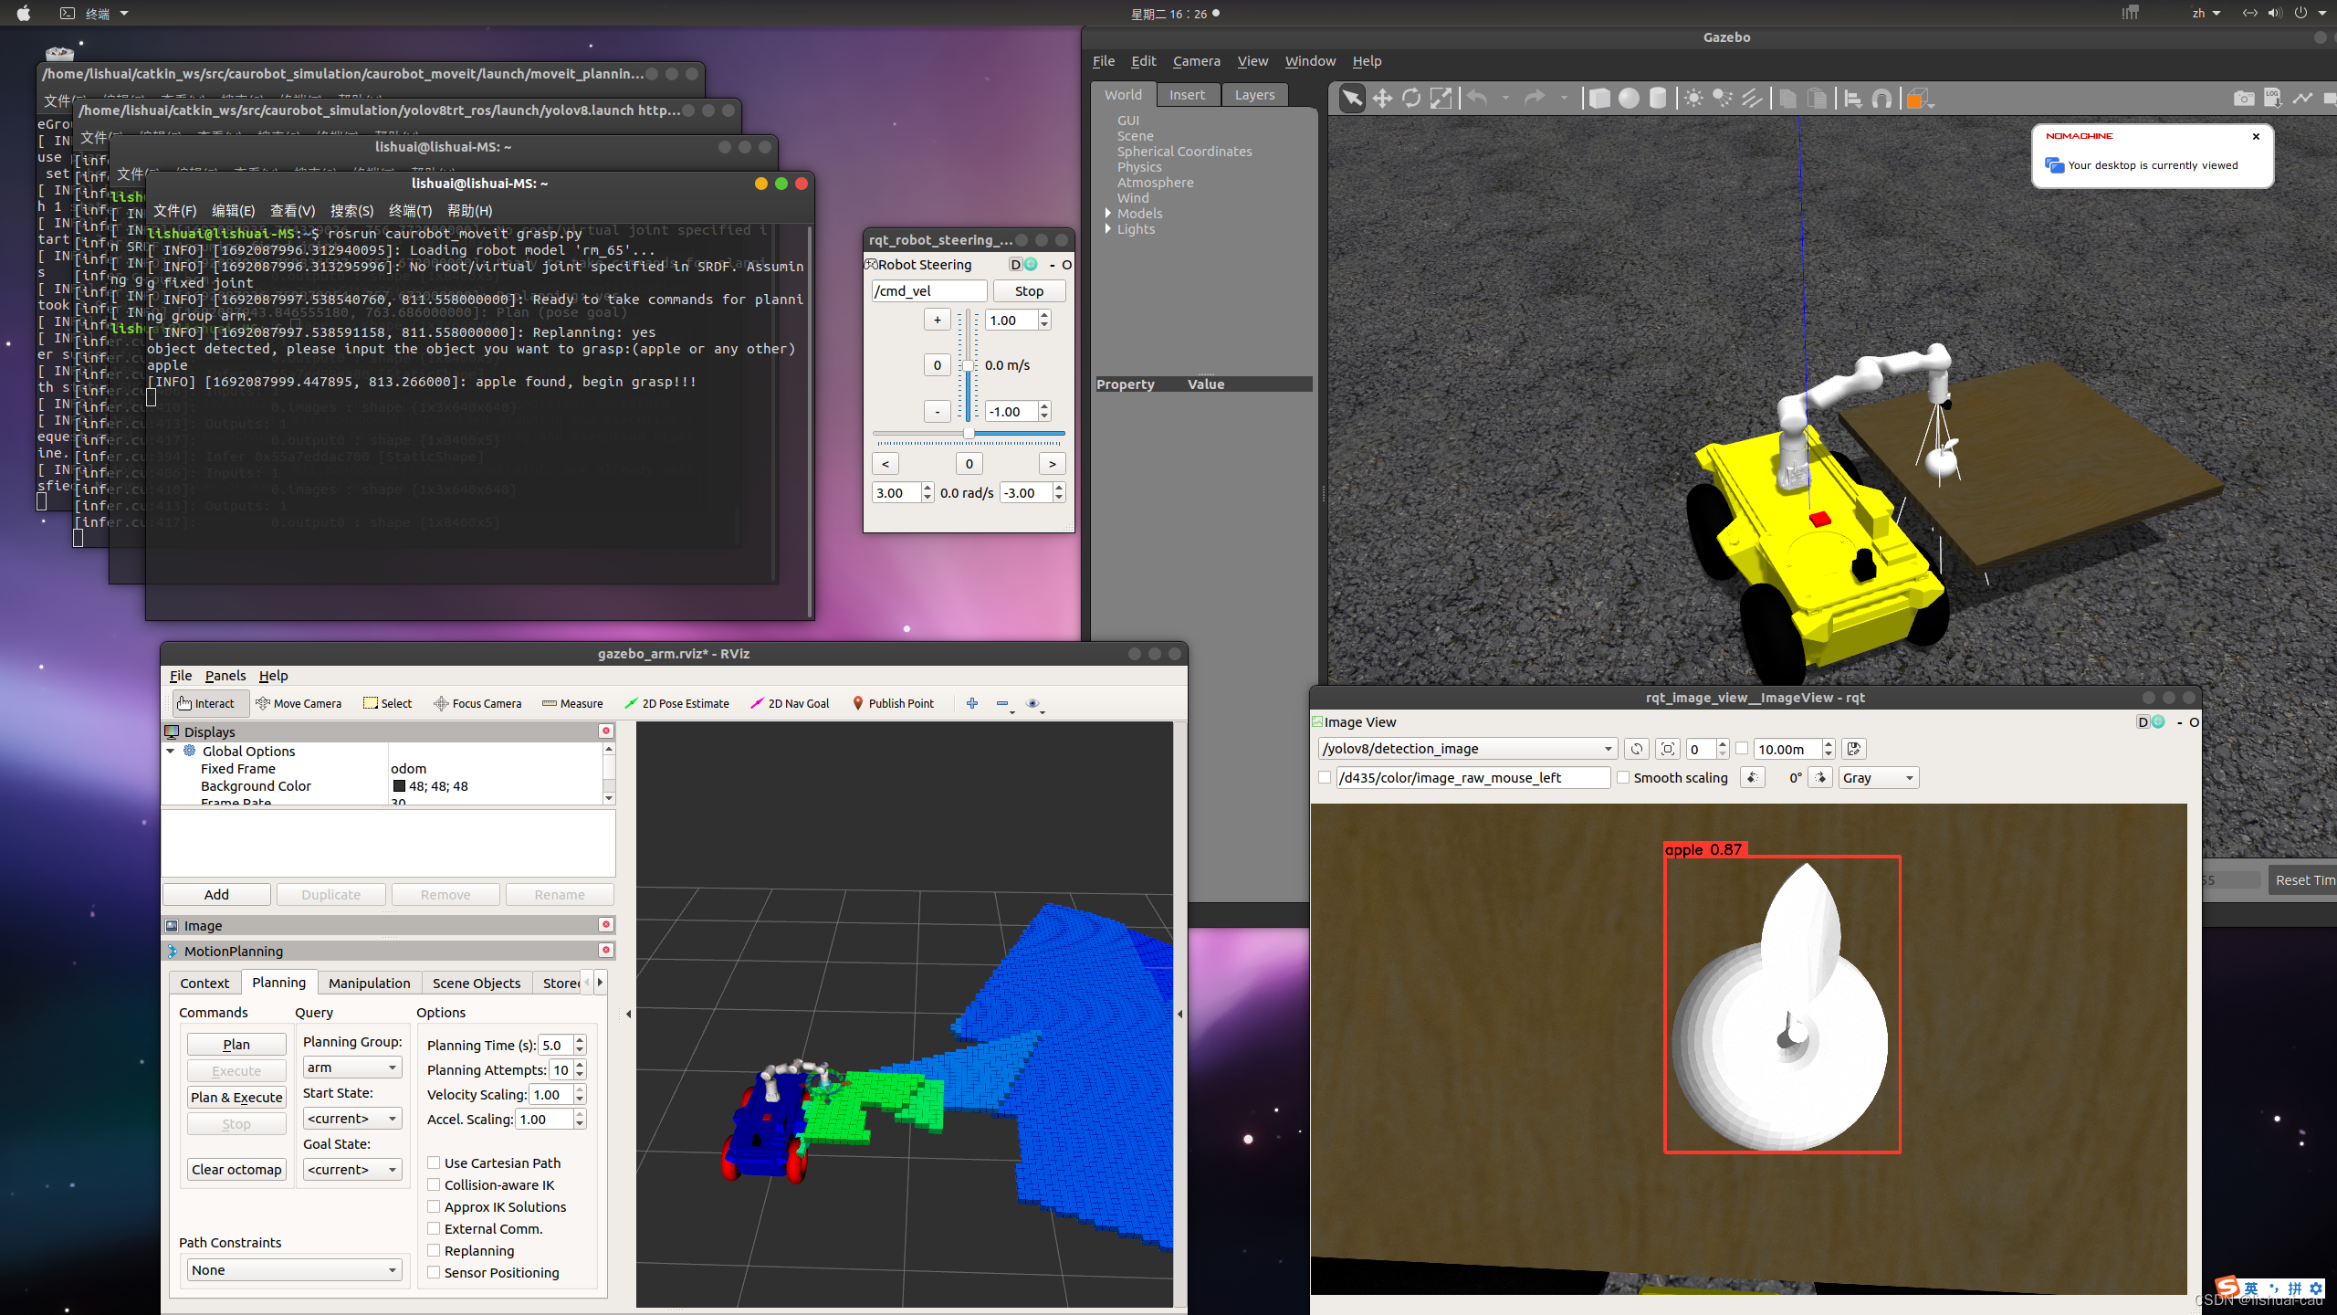The height and width of the screenshot is (1315, 2337).
Task: Toggle the Collision-aware IK checkbox
Action: [x=435, y=1184]
